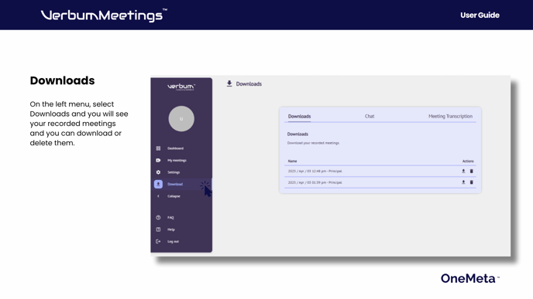The height and width of the screenshot is (299, 533).
Task: Click the Log out arrow icon
Action: tap(158, 241)
